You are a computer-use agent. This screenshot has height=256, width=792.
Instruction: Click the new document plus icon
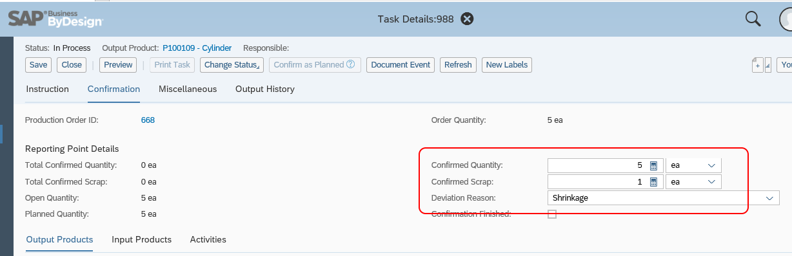[757, 65]
